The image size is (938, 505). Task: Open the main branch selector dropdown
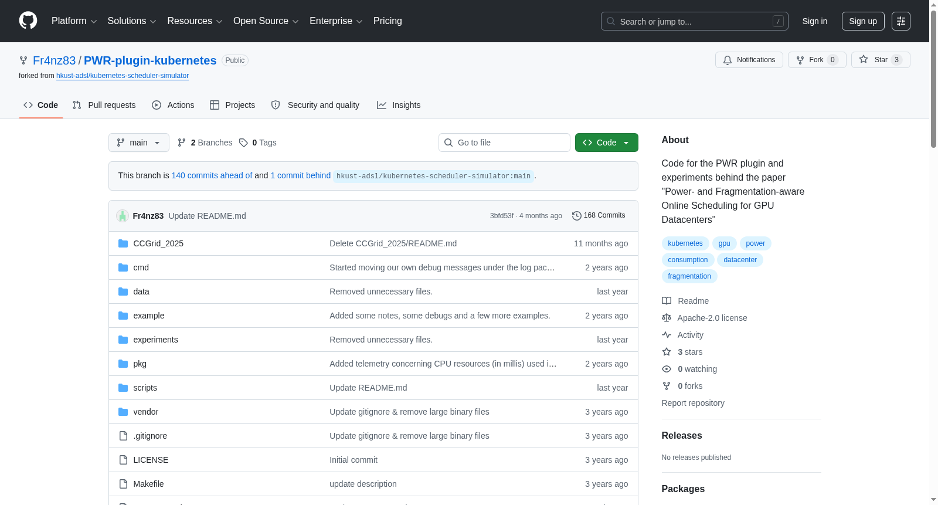[x=139, y=143]
